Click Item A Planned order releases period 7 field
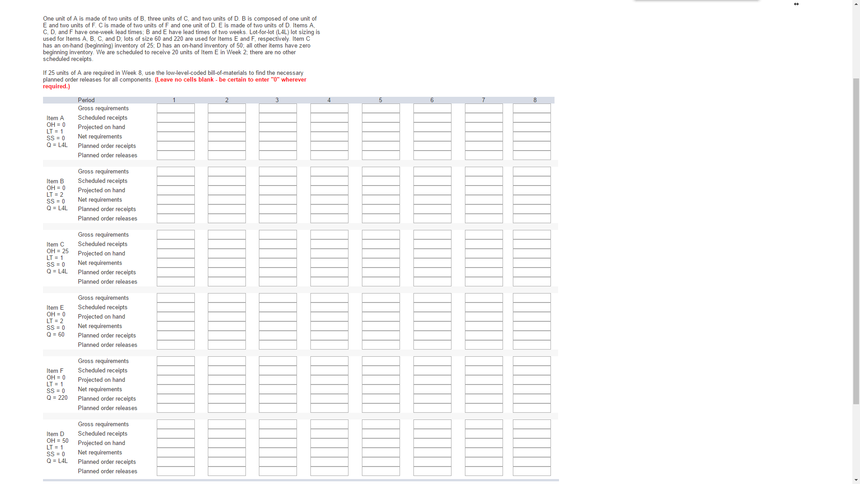This screenshot has height=484, width=860. tap(484, 156)
